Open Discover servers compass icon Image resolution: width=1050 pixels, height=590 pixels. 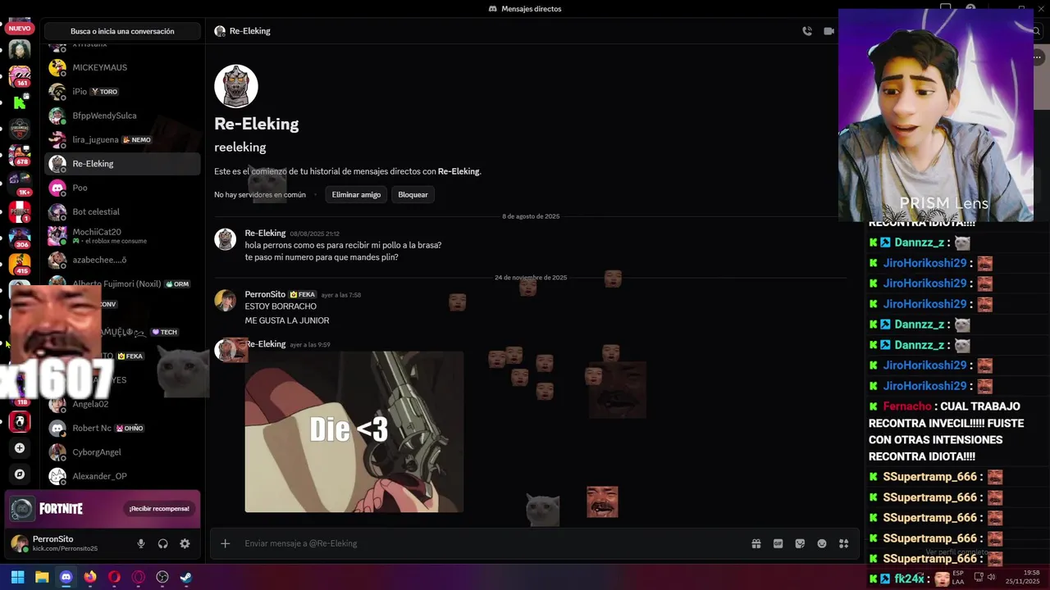(20, 474)
